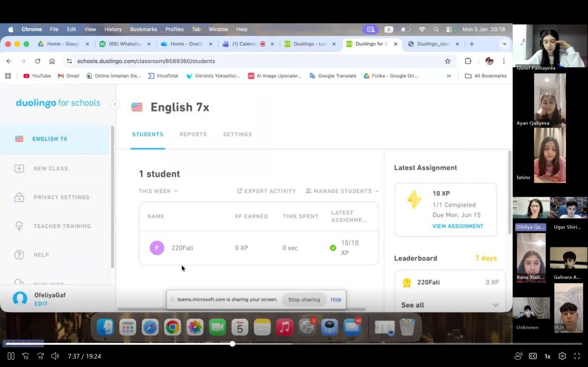Screen dimensions: 588x367
Task: Click the New Class plus icon
Action: click(x=19, y=168)
